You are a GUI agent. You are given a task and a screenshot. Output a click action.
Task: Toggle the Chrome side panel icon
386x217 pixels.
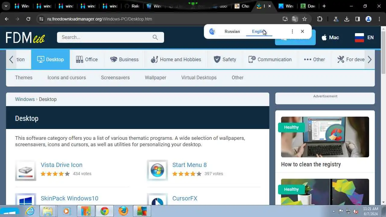click(358, 19)
